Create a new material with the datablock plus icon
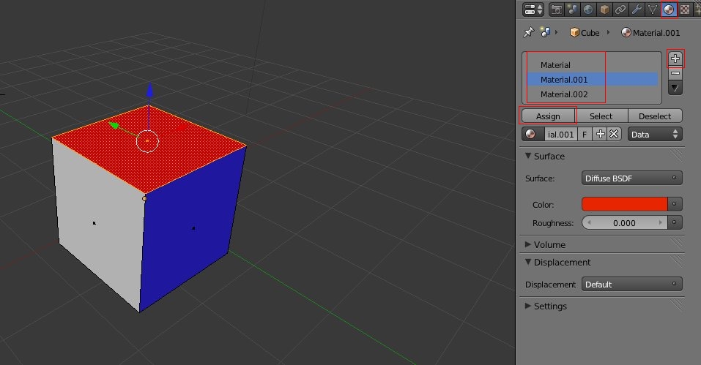 [x=600, y=135]
